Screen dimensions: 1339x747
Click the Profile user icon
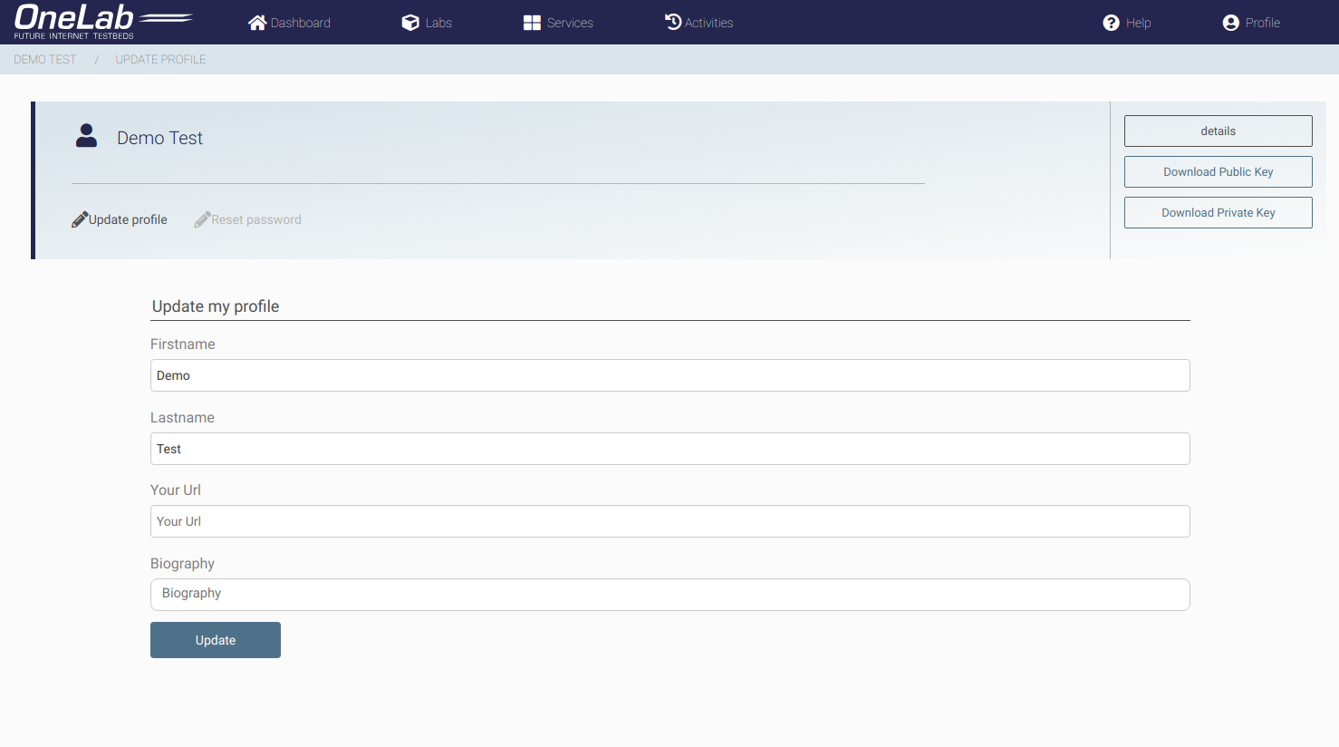coord(1230,23)
